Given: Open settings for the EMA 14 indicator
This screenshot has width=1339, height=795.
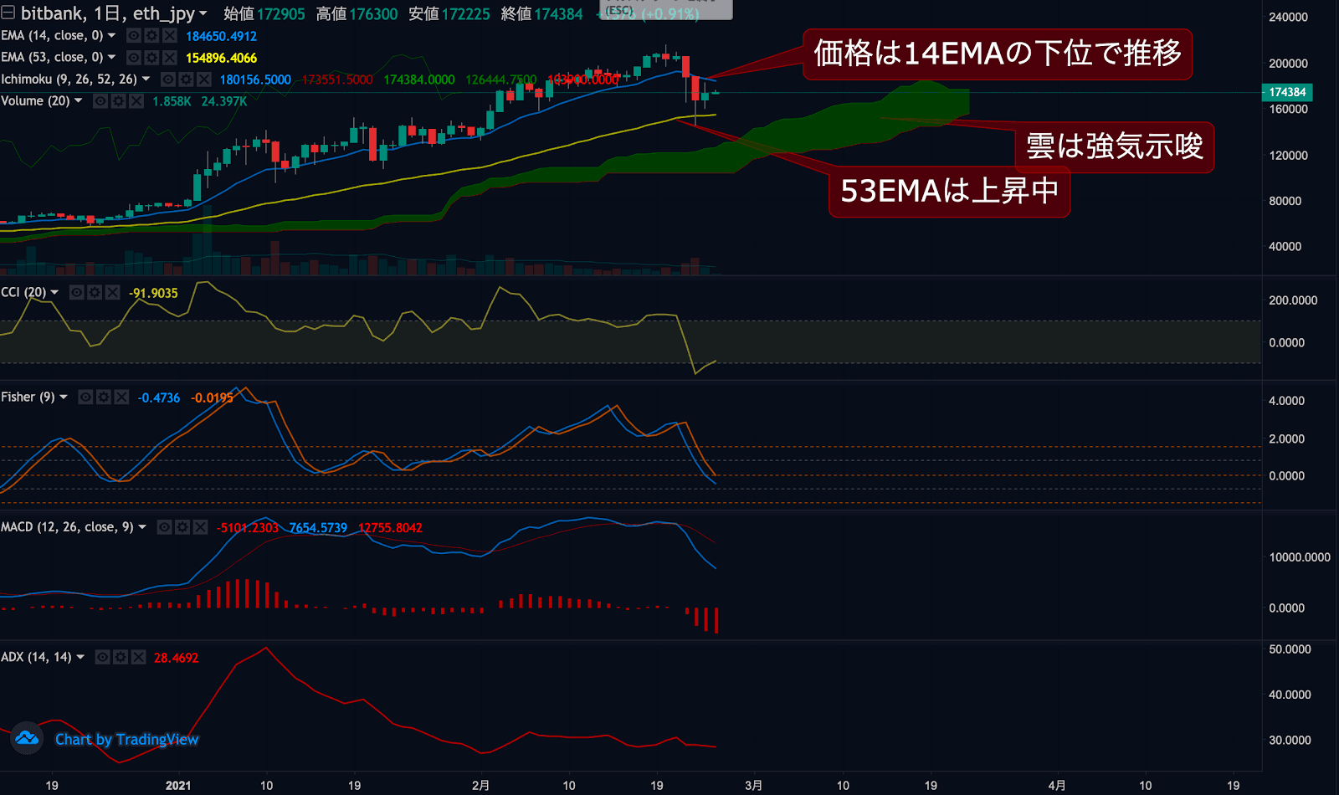Looking at the screenshot, I should [x=151, y=36].
